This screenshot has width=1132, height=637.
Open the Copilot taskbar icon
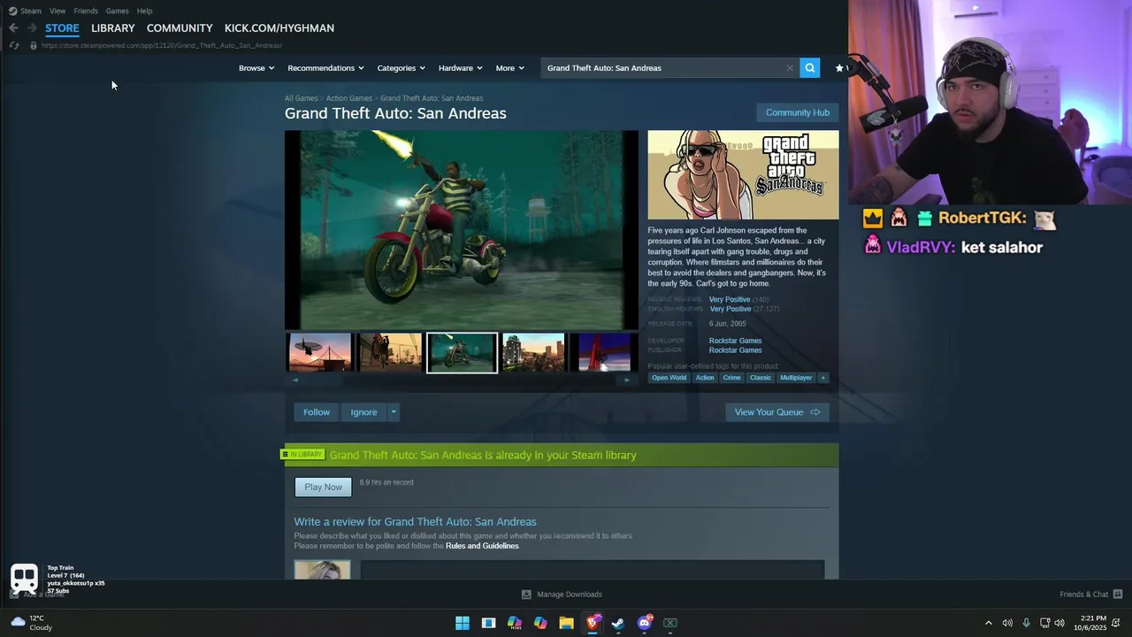(x=540, y=623)
